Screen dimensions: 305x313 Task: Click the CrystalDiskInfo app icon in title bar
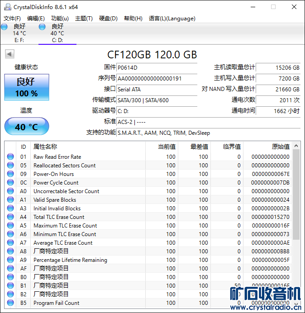(x=8, y=7)
